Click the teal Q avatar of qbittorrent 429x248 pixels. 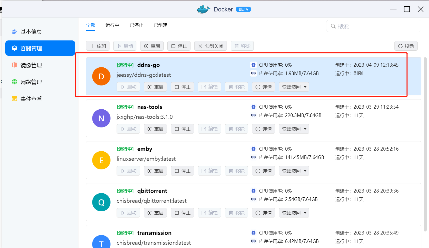pos(101,202)
